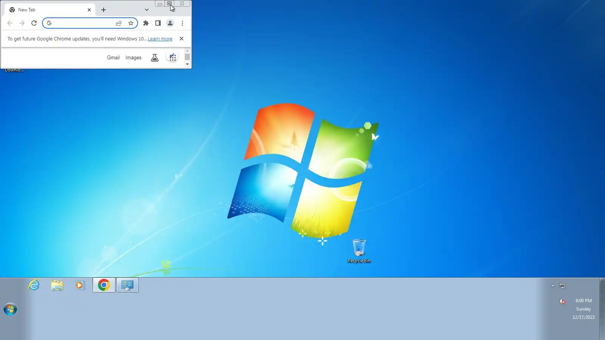Open a new tab with plus button
Image resolution: width=605 pixels, height=340 pixels.
coord(104,10)
